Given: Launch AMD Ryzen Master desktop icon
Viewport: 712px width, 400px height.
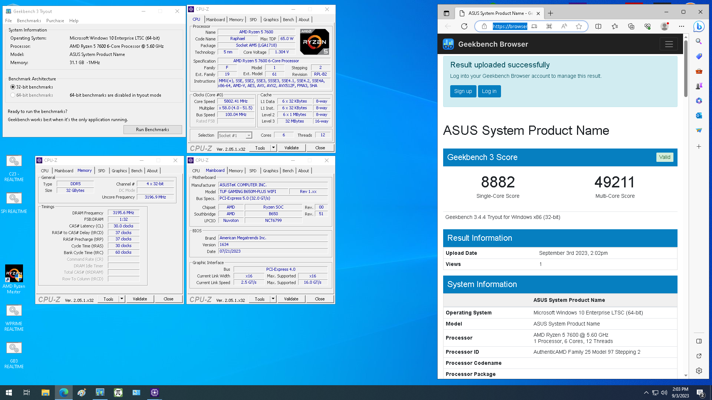Looking at the screenshot, I should tap(14, 279).
